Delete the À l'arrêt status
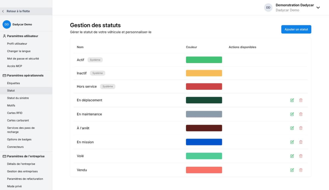Screen dimensions: 329x190 301,128
